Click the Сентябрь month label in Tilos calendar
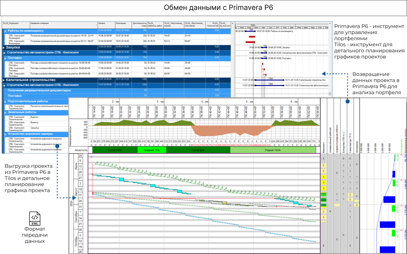 (76, 217)
